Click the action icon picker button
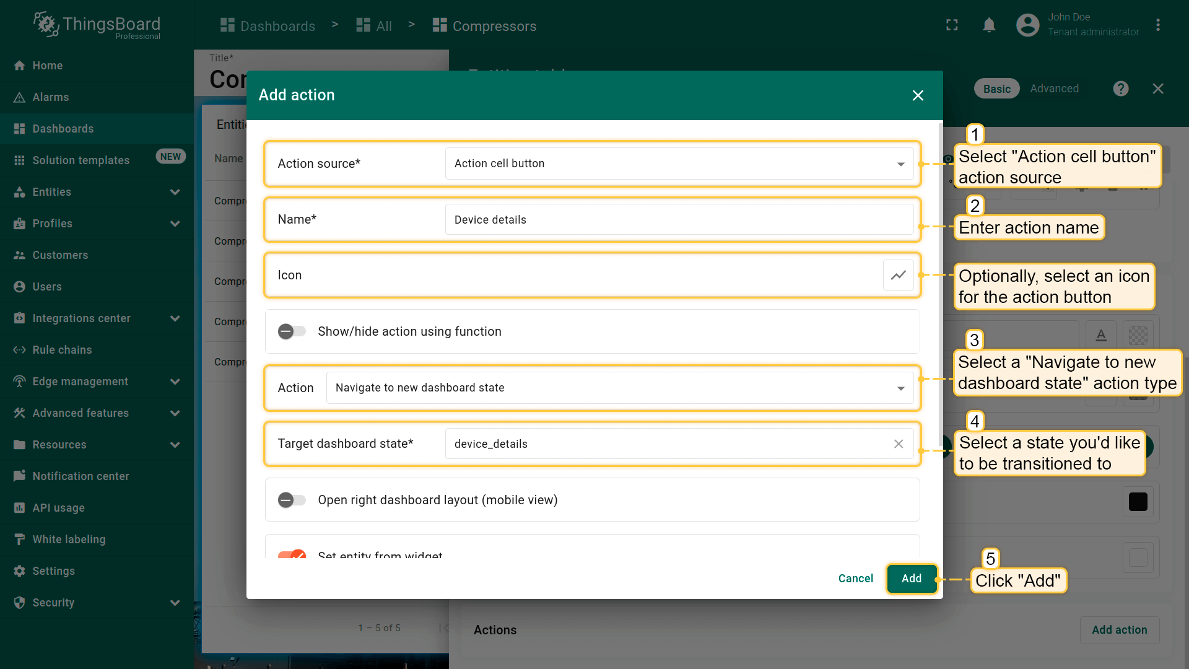1189x669 pixels. coord(898,275)
